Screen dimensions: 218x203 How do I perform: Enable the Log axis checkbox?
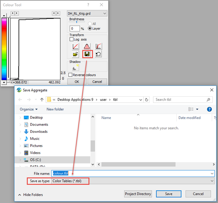71,39
